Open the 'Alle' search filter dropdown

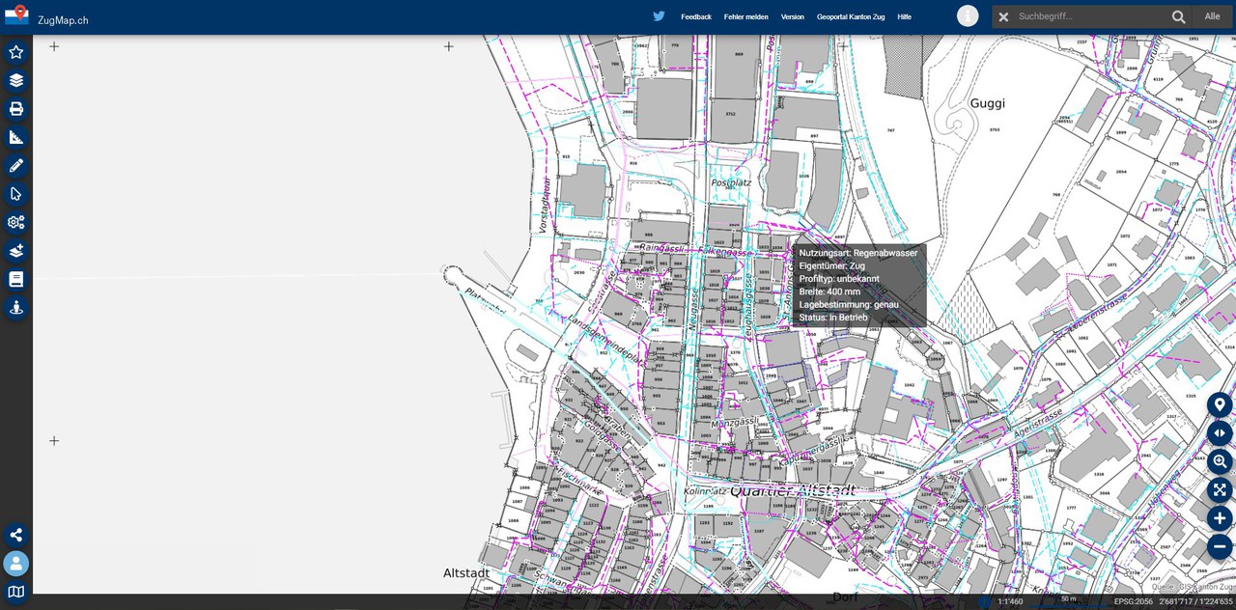coord(1212,16)
